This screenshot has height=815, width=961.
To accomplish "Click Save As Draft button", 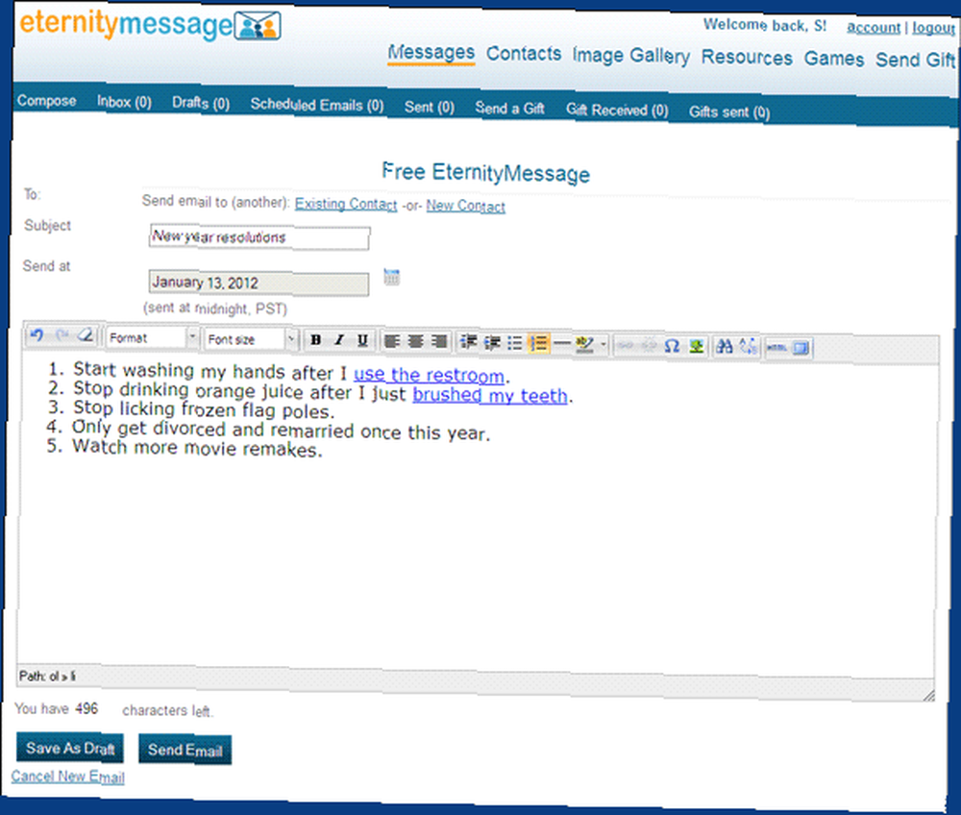I will point(70,749).
